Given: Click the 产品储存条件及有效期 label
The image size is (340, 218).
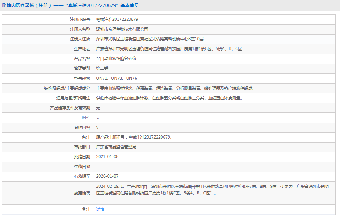Looking at the screenshot, I should coord(70,108).
